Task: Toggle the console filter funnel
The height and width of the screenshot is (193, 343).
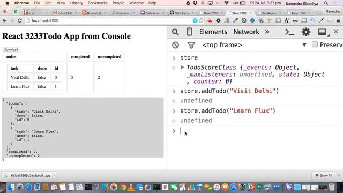Action: click(191, 45)
